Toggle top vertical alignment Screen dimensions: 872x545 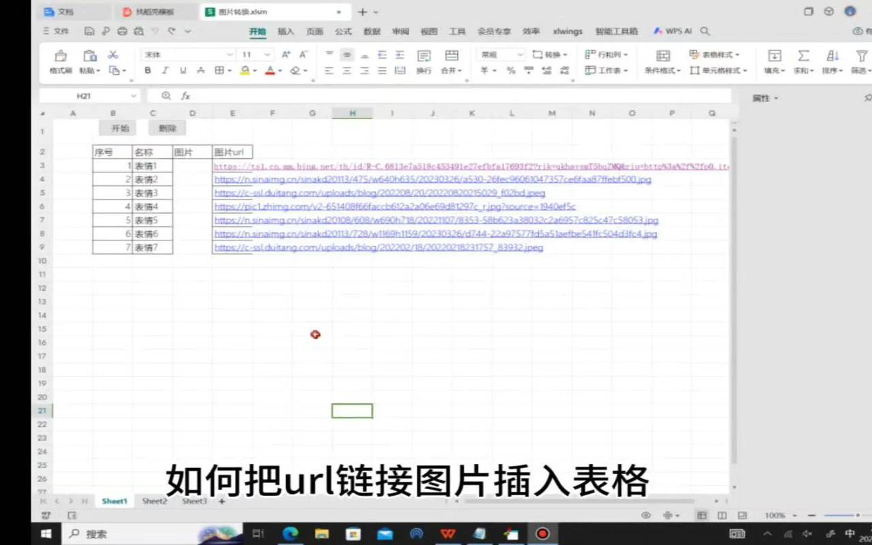click(330, 54)
